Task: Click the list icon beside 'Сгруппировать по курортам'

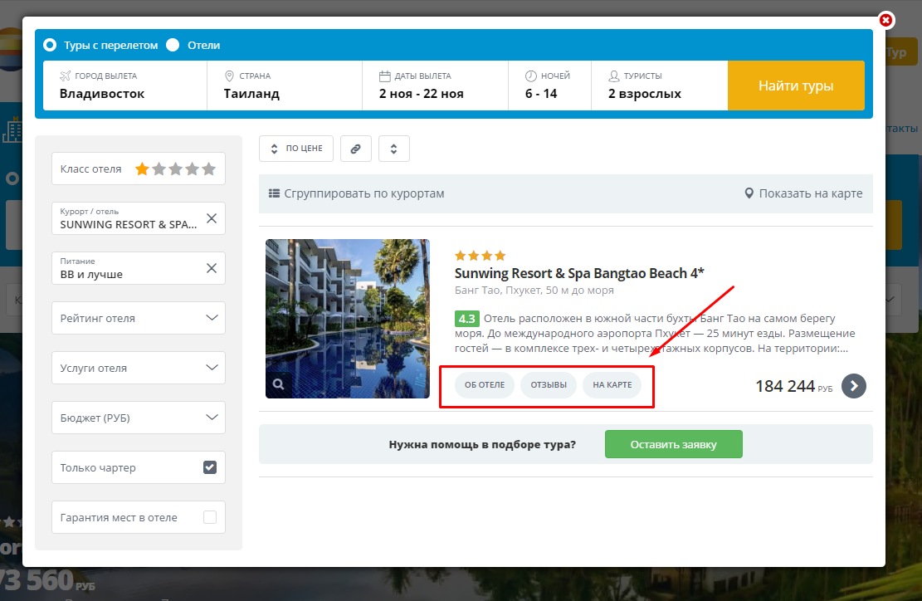Action: tap(274, 193)
